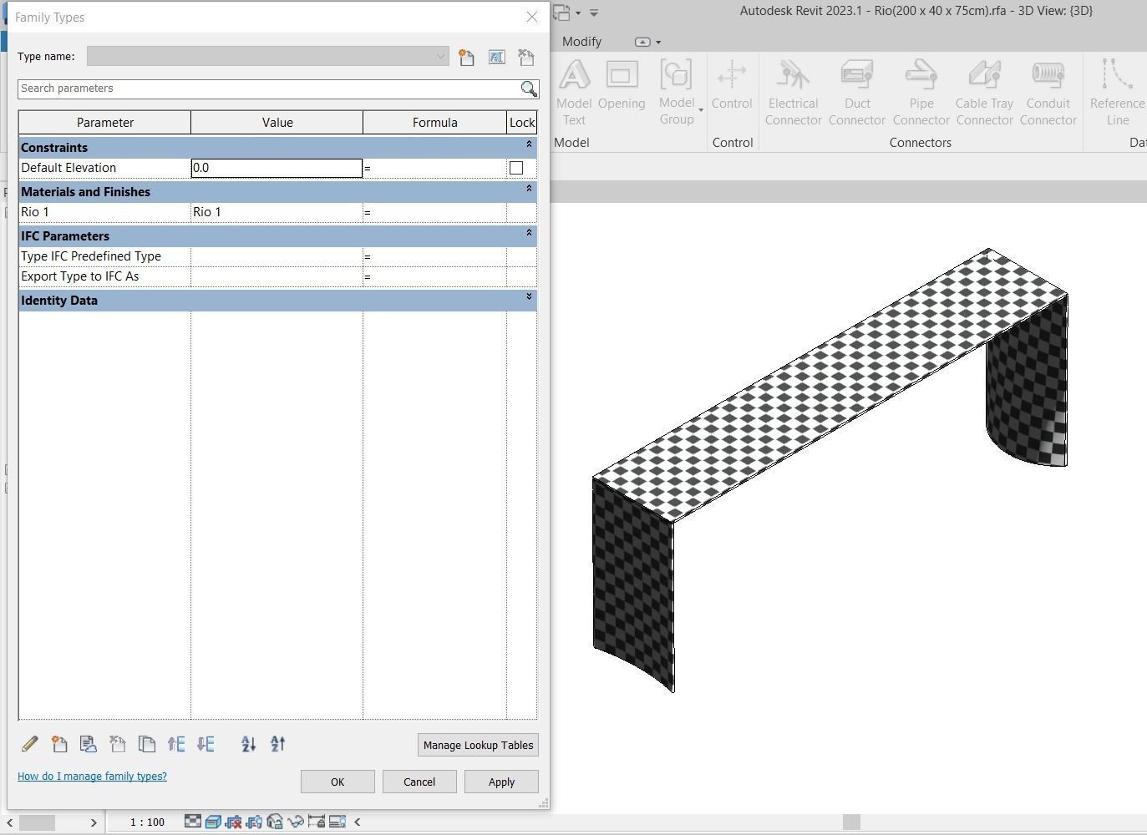
Task: Click the Edit Parameter pencil icon
Action: (29, 744)
